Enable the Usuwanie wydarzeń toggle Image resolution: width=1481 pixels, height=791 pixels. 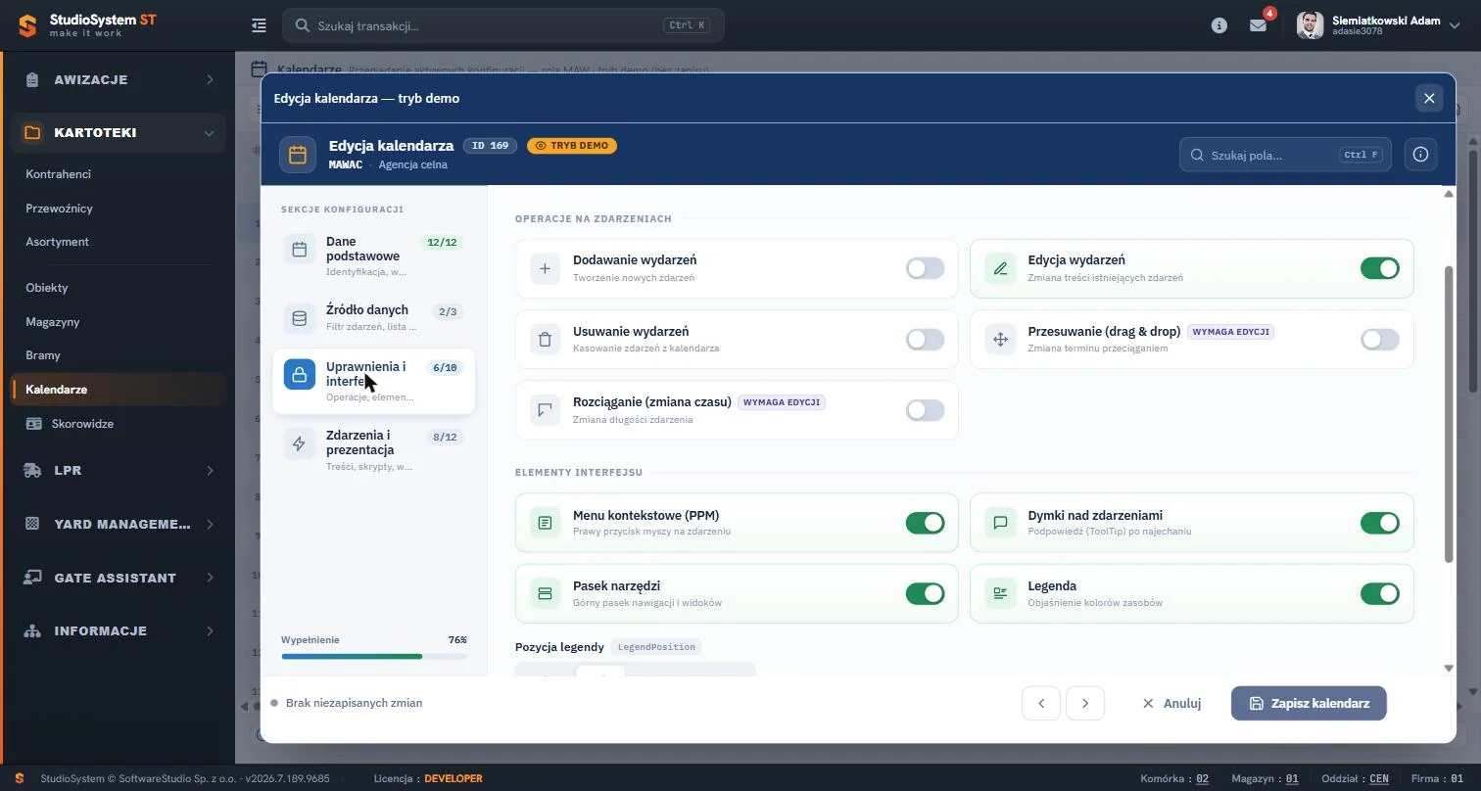(x=925, y=340)
